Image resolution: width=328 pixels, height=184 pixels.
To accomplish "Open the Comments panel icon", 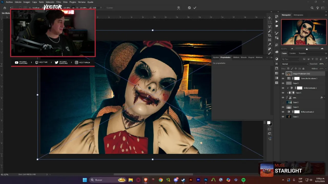I will click(x=277, y=26).
